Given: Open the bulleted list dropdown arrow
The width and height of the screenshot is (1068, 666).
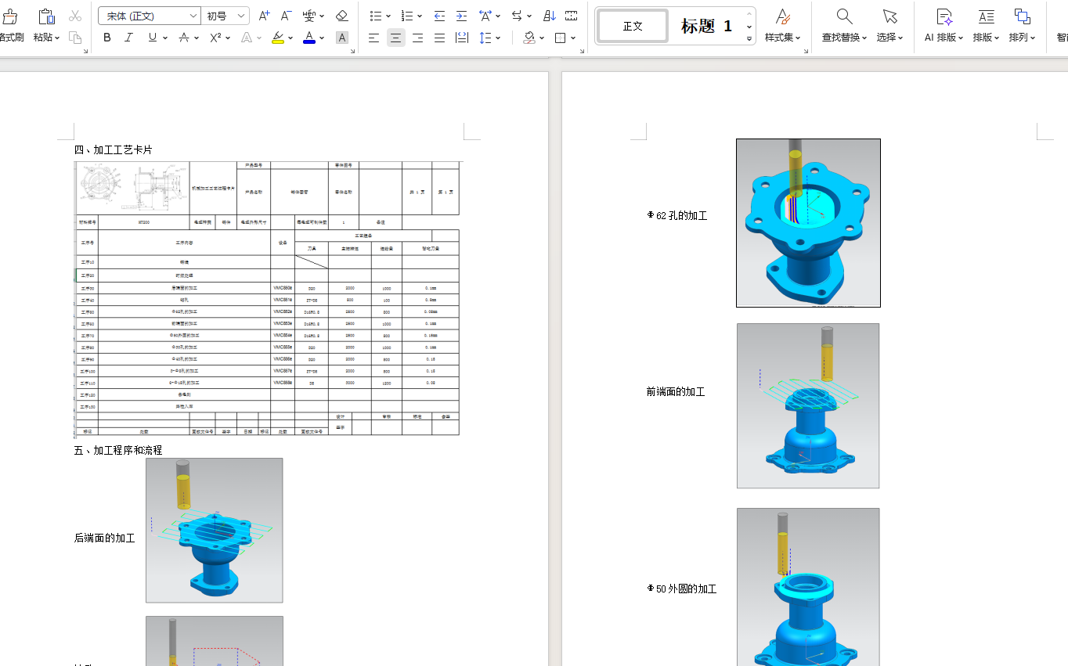Looking at the screenshot, I should [388, 16].
